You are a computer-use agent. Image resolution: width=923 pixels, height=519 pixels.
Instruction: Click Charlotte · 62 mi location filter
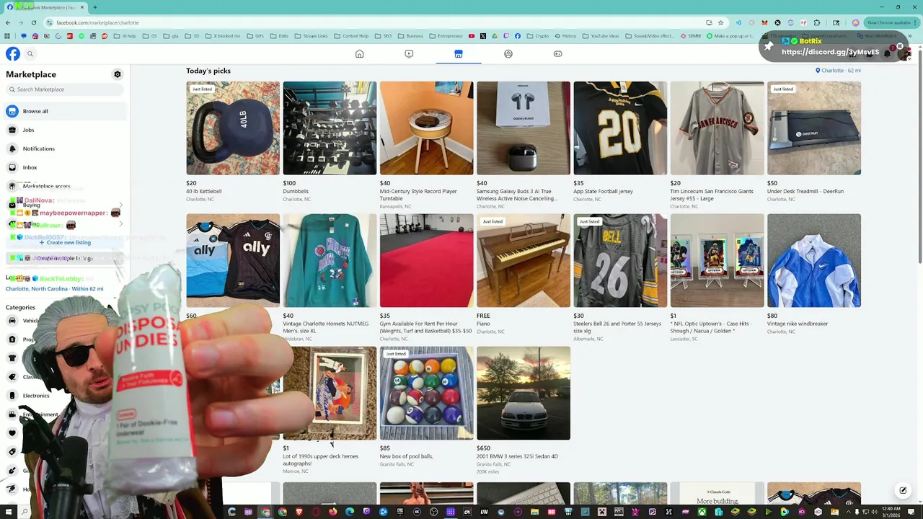point(838,71)
